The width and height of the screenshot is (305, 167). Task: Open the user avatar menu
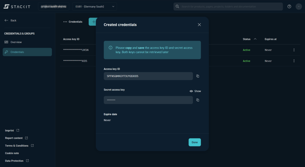point(298,7)
